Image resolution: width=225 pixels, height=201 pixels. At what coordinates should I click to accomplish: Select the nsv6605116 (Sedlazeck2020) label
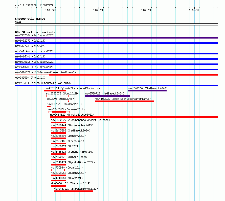tap(35, 62)
